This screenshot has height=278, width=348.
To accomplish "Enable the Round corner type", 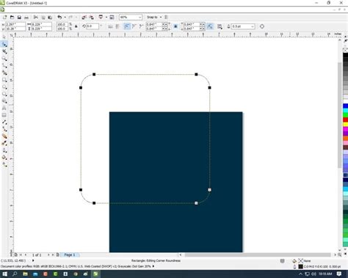I will (x=127, y=26).
